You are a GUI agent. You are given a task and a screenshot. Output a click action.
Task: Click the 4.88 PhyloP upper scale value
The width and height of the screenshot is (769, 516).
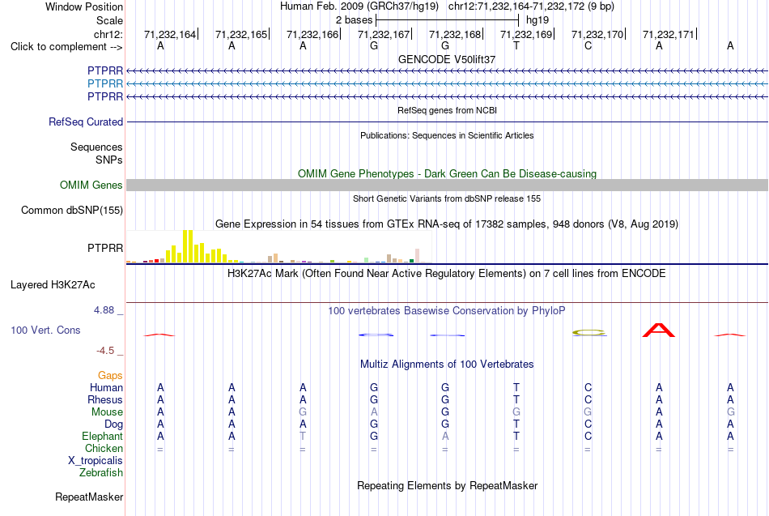pyautogui.click(x=104, y=309)
